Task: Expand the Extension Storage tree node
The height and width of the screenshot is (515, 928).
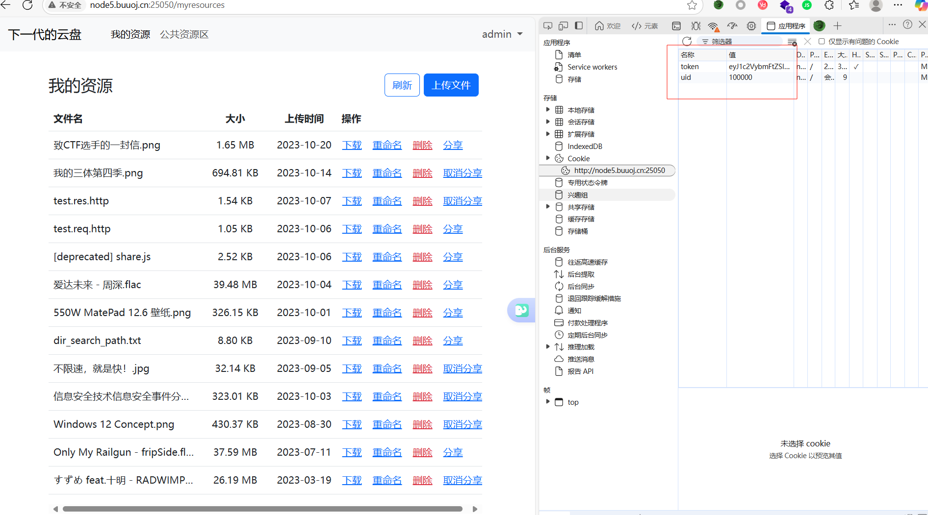Action: (548, 134)
